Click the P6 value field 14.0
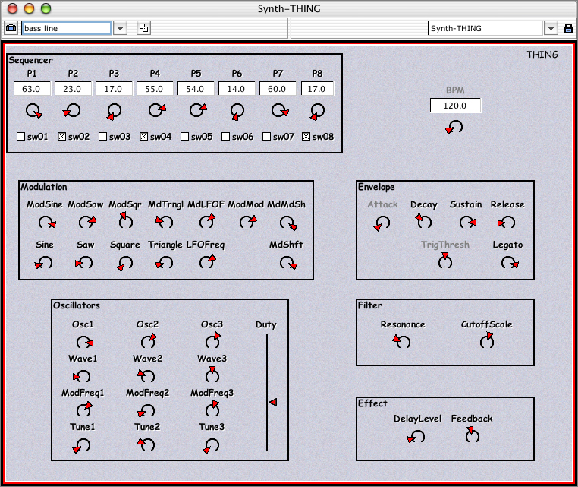The width and height of the screenshot is (578, 487). [x=237, y=89]
